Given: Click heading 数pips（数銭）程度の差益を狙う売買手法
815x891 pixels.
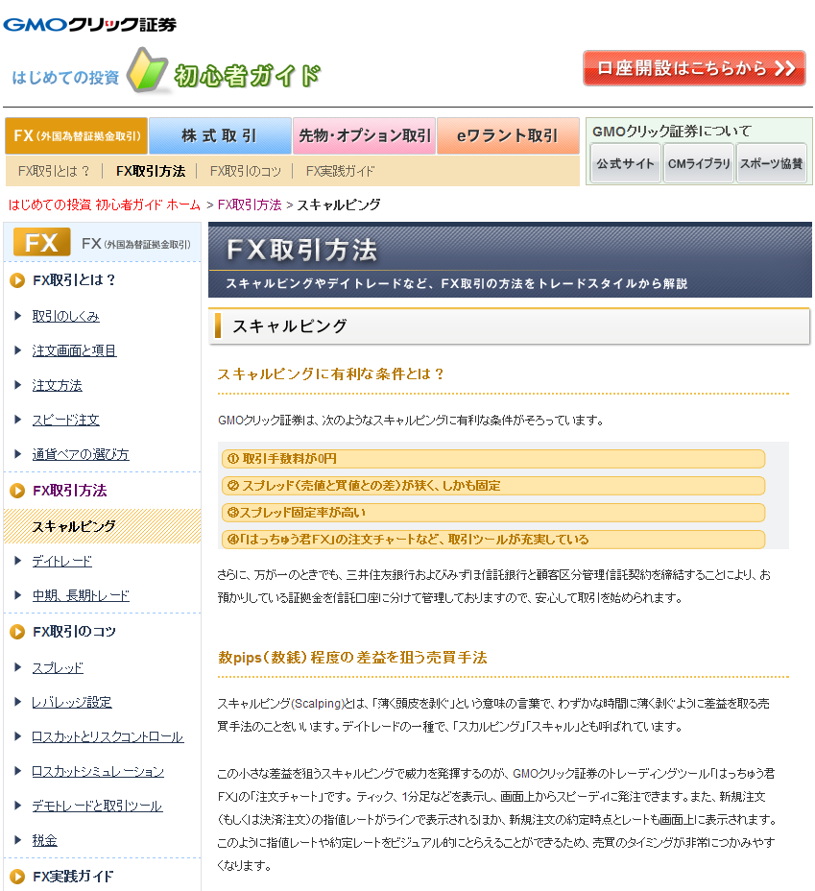Looking at the screenshot, I should 352,658.
